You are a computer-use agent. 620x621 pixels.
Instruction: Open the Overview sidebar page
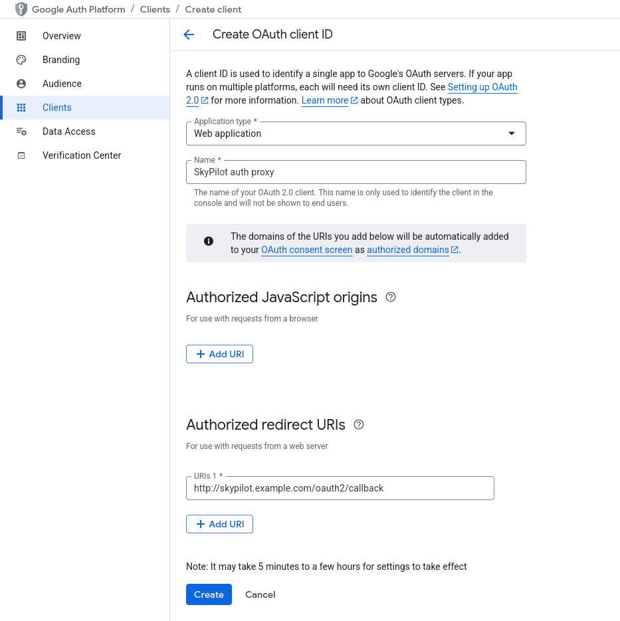point(85,36)
